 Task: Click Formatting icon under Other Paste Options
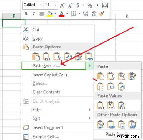pos(100,124)
